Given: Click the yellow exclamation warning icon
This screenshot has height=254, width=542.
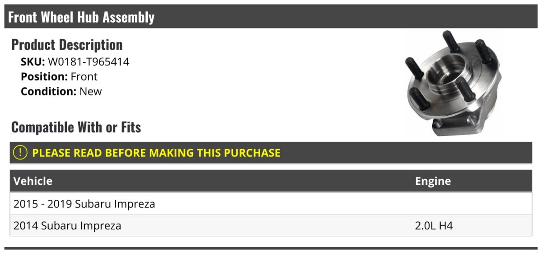Looking at the screenshot, I should (x=20, y=153).
